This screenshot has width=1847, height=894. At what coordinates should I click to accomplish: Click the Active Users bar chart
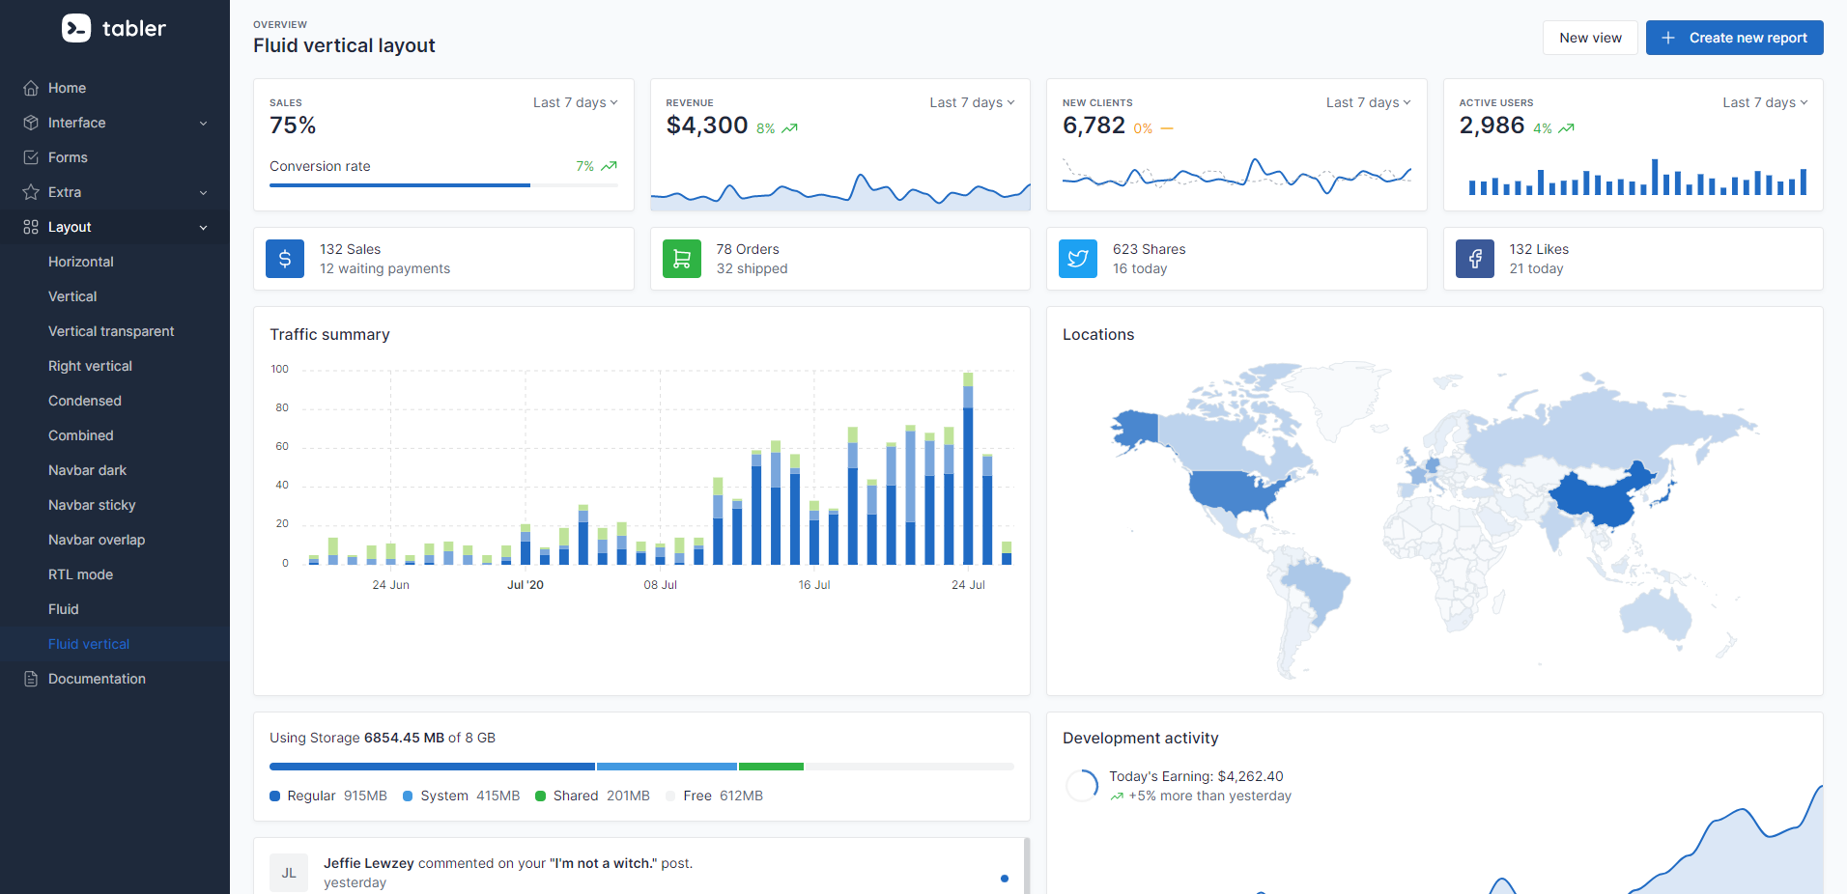click(1637, 177)
